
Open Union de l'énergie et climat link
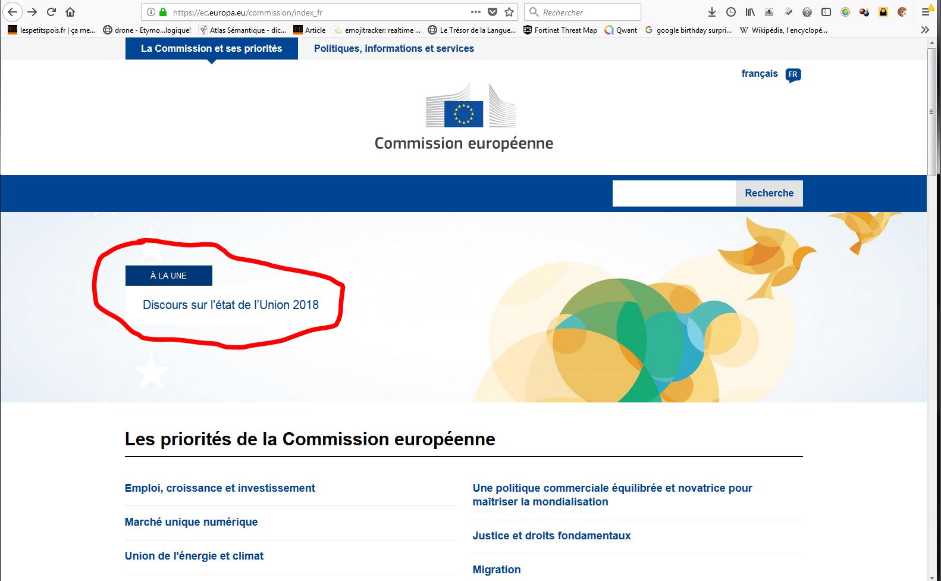[x=194, y=556]
